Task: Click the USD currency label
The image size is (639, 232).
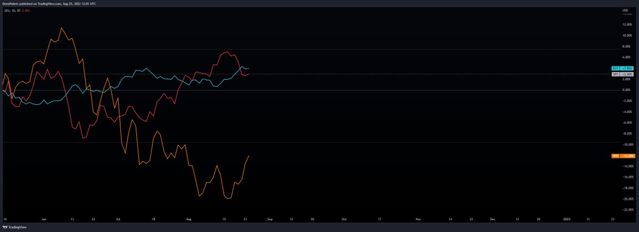Action: pyautogui.click(x=625, y=10)
